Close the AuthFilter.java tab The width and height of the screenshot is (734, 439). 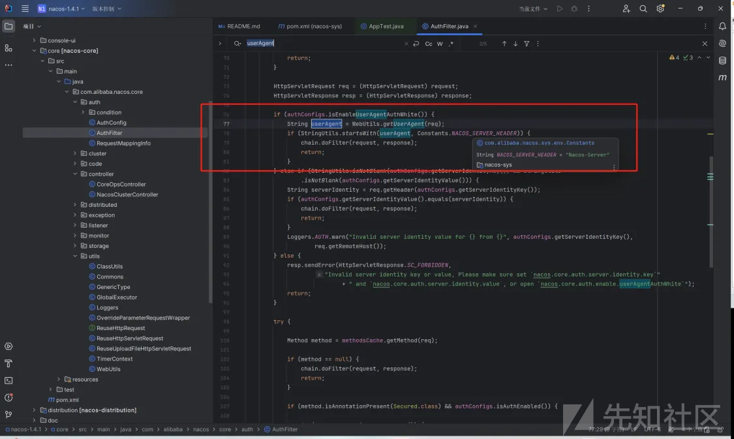tap(475, 26)
